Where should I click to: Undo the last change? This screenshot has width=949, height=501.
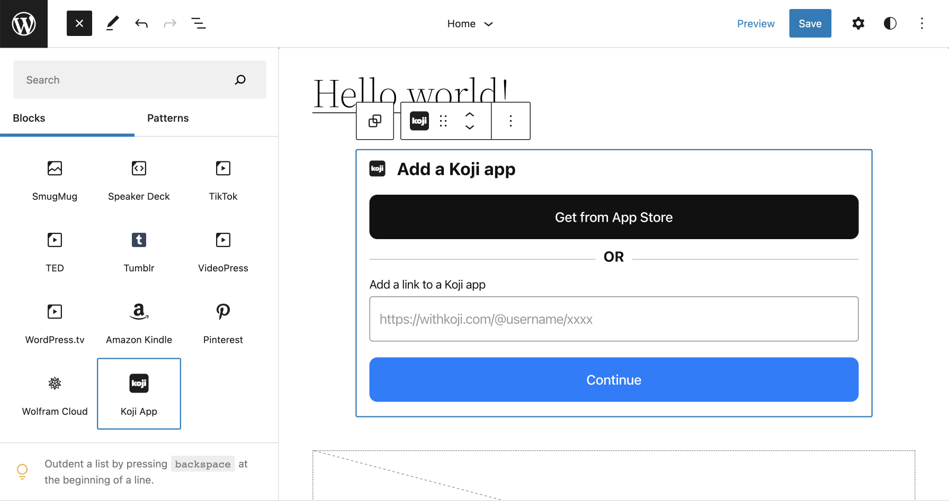pyautogui.click(x=141, y=23)
